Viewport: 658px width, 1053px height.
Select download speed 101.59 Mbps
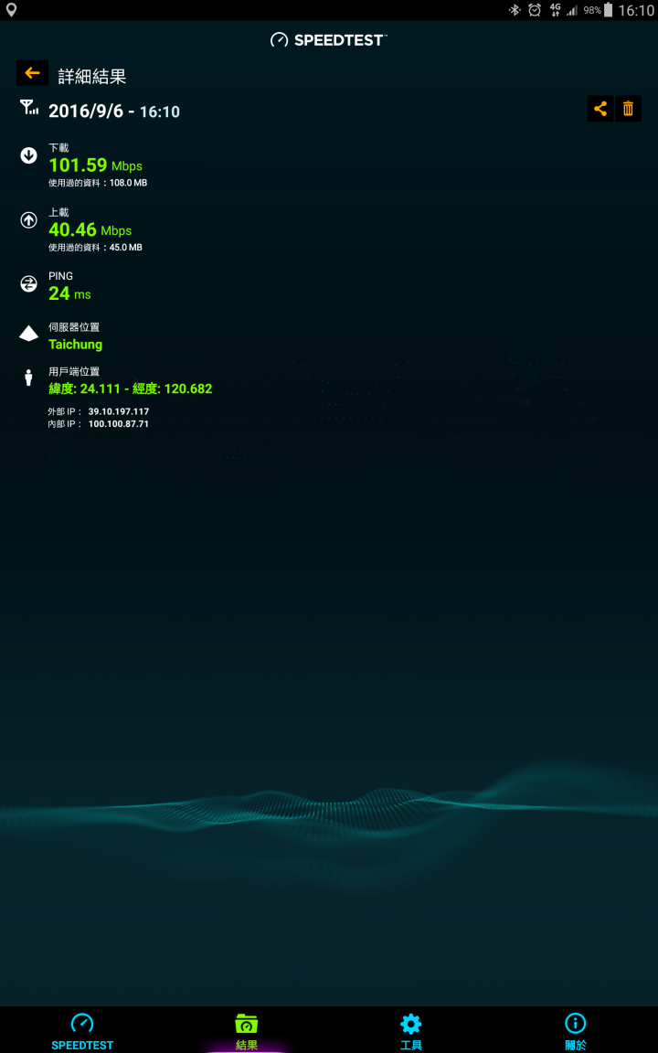[x=95, y=165]
